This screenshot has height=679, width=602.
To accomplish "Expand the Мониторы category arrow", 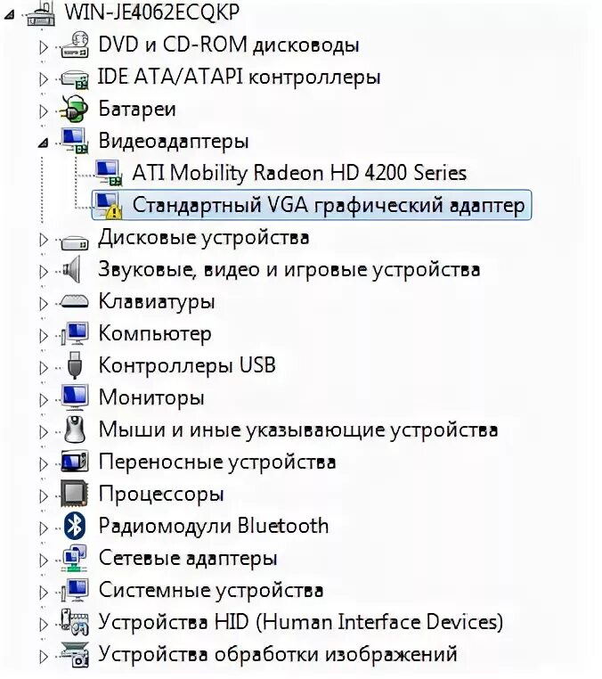I will (x=44, y=398).
